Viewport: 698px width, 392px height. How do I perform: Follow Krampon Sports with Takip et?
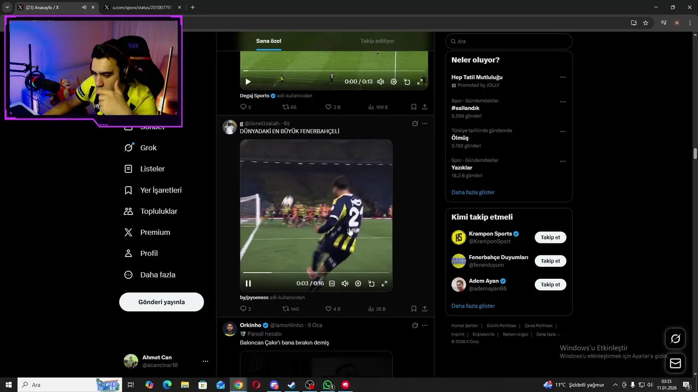coord(550,237)
